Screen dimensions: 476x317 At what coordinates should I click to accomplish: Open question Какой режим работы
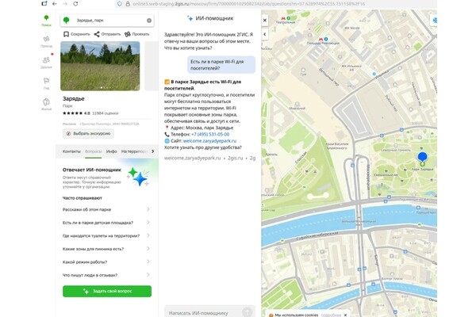106,262
